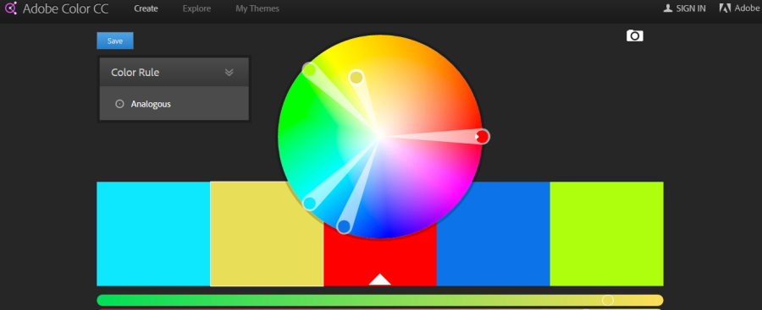
Task: Open the camera image upload icon
Action: coord(635,35)
